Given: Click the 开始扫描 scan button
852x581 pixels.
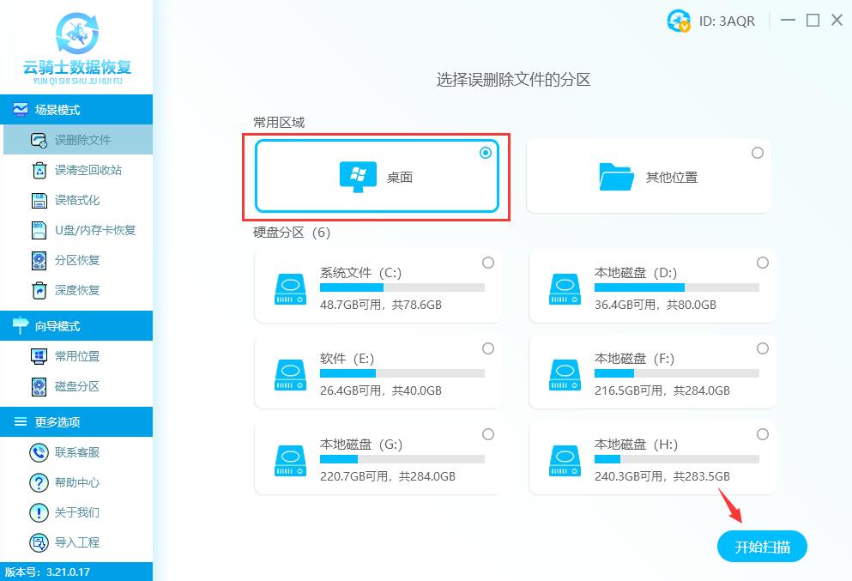Looking at the screenshot, I should tap(761, 546).
